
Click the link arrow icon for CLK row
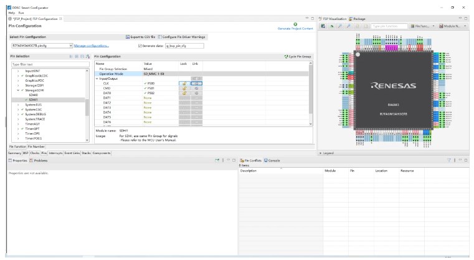(x=196, y=84)
